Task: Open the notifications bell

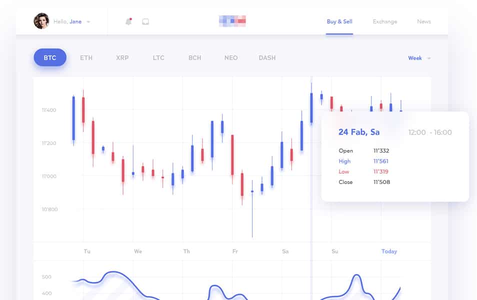Action: coord(129,21)
